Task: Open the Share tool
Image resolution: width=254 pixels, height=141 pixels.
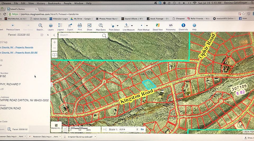Action: coord(89,26)
